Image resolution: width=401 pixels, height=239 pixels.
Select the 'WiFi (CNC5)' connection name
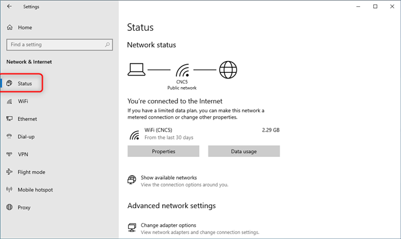[x=158, y=130]
